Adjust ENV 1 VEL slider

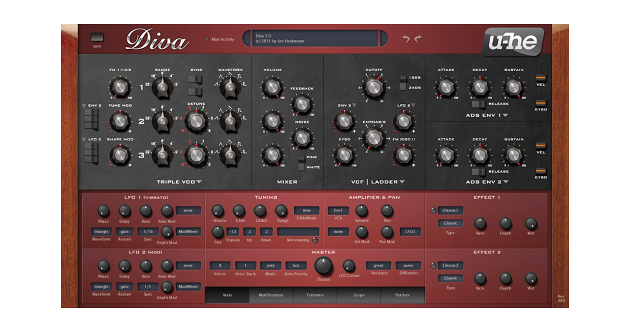coord(541,77)
